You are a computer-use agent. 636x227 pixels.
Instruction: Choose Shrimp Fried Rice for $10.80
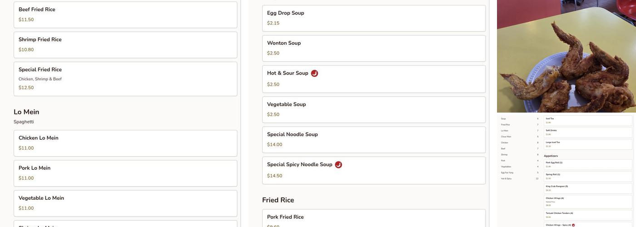[125, 44]
